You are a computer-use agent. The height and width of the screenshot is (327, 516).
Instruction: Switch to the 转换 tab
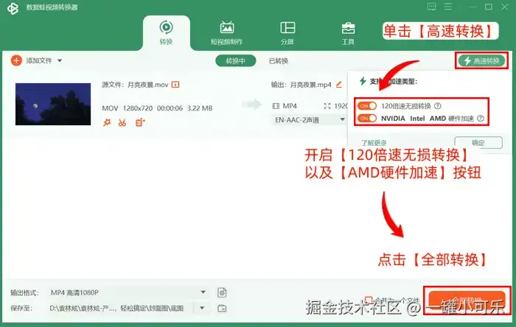(x=166, y=32)
